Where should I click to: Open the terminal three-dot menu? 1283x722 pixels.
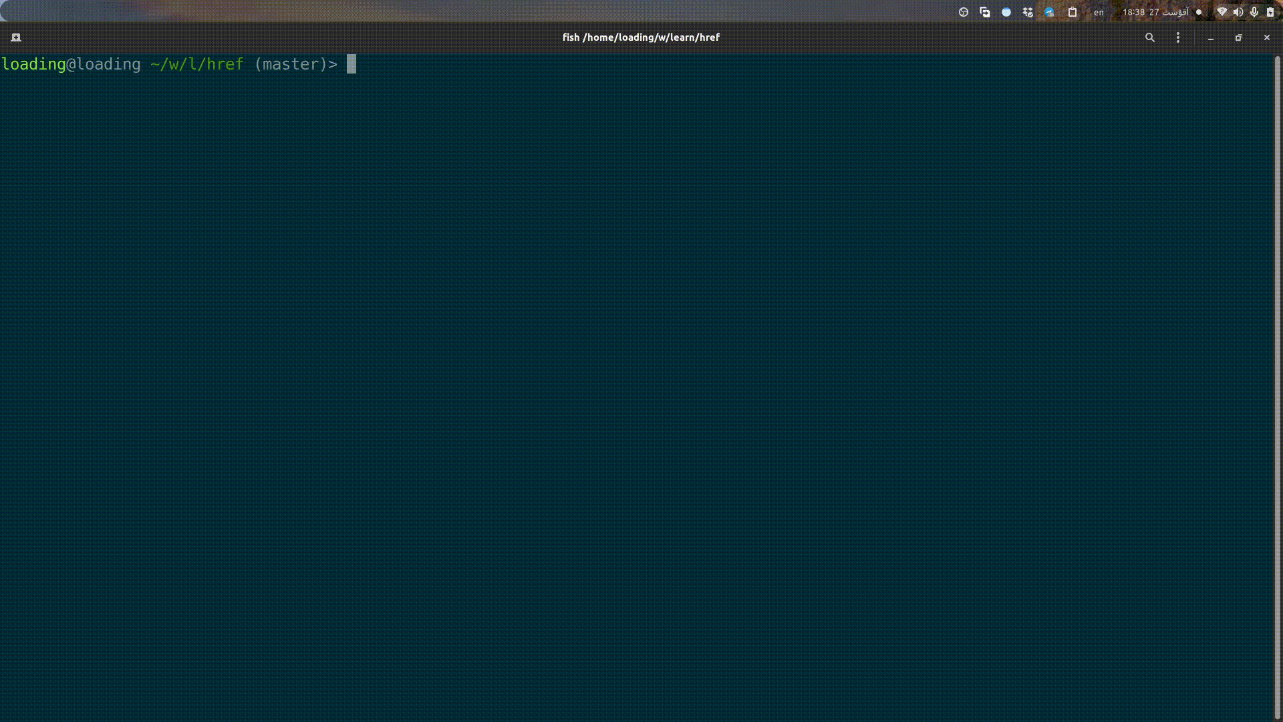(1178, 37)
